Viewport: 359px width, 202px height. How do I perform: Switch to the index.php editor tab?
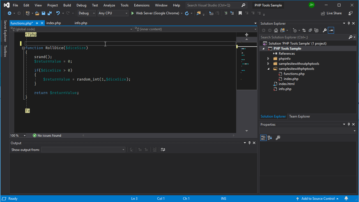coord(54,23)
